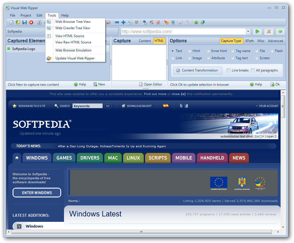This screenshot has width=294, height=243.
Task: Click the Facebook icon on Softpedia page
Action: [x=186, y=106]
